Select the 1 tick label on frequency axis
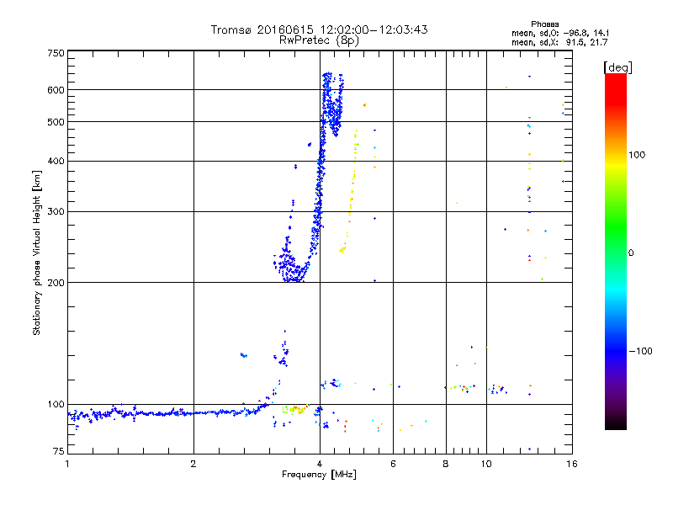This screenshot has height=505, width=673. click(67, 464)
